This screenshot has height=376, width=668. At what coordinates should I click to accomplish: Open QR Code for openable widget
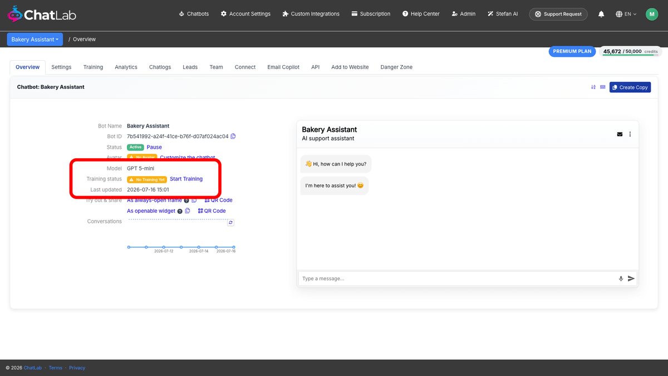pos(212,211)
